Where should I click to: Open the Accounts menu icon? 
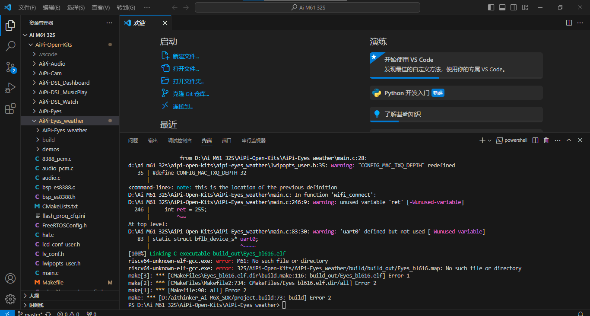pos(10,278)
